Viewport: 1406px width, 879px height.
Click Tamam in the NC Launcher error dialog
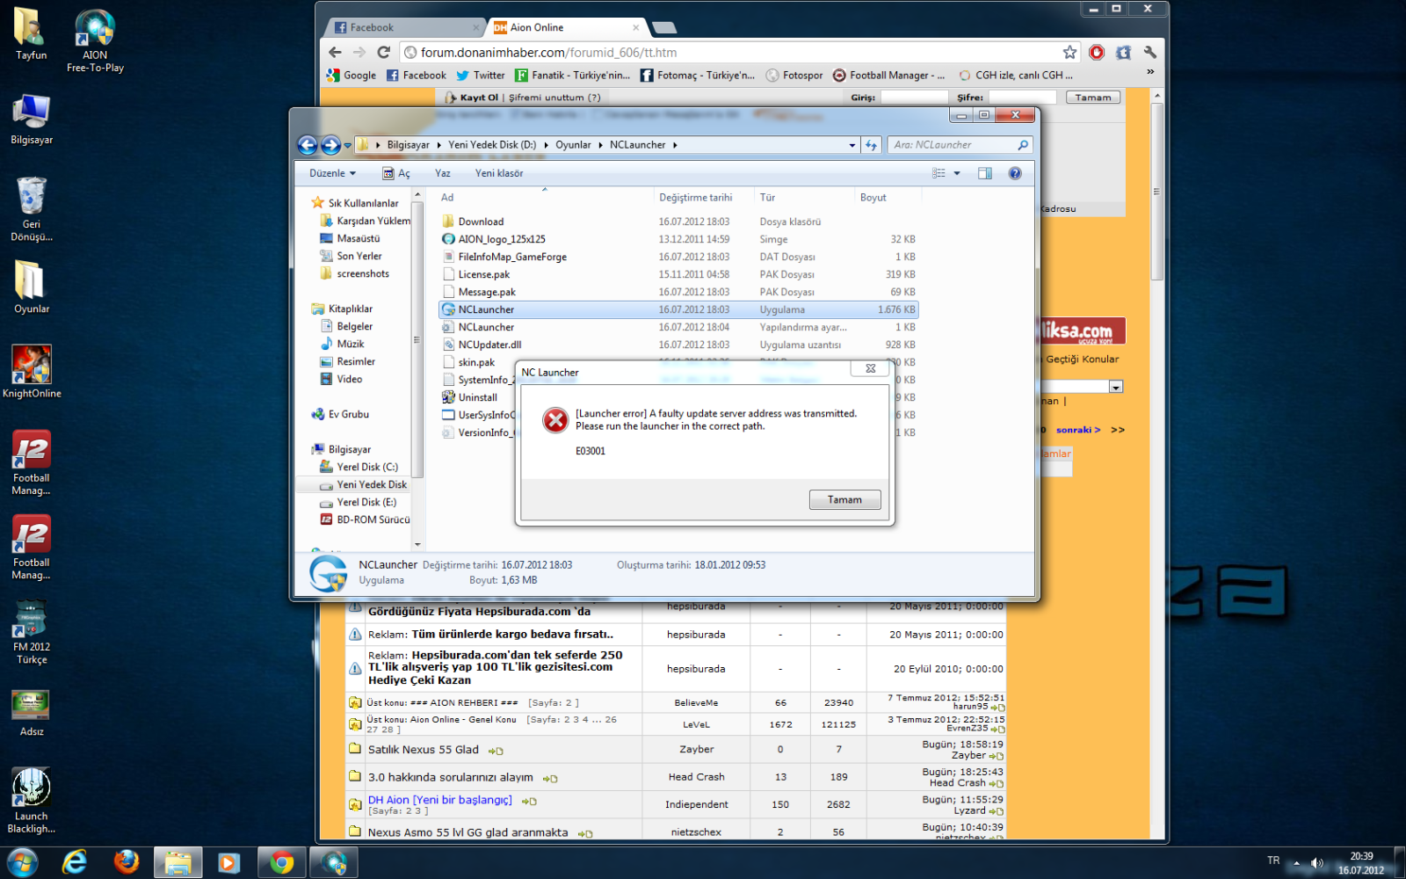click(844, 499)
